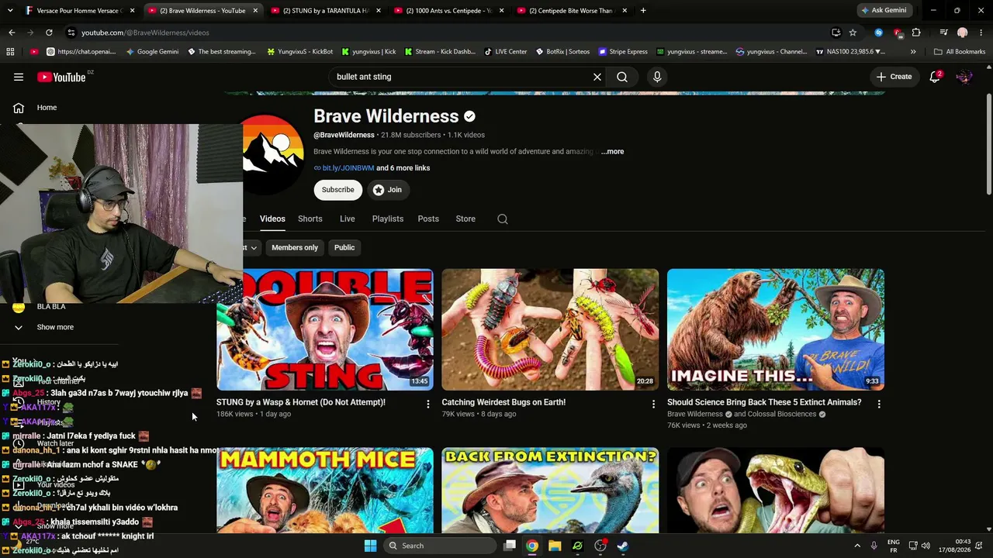
Task: Open options for 5 Extinct Animals video
Action: [x=878, y=404]
